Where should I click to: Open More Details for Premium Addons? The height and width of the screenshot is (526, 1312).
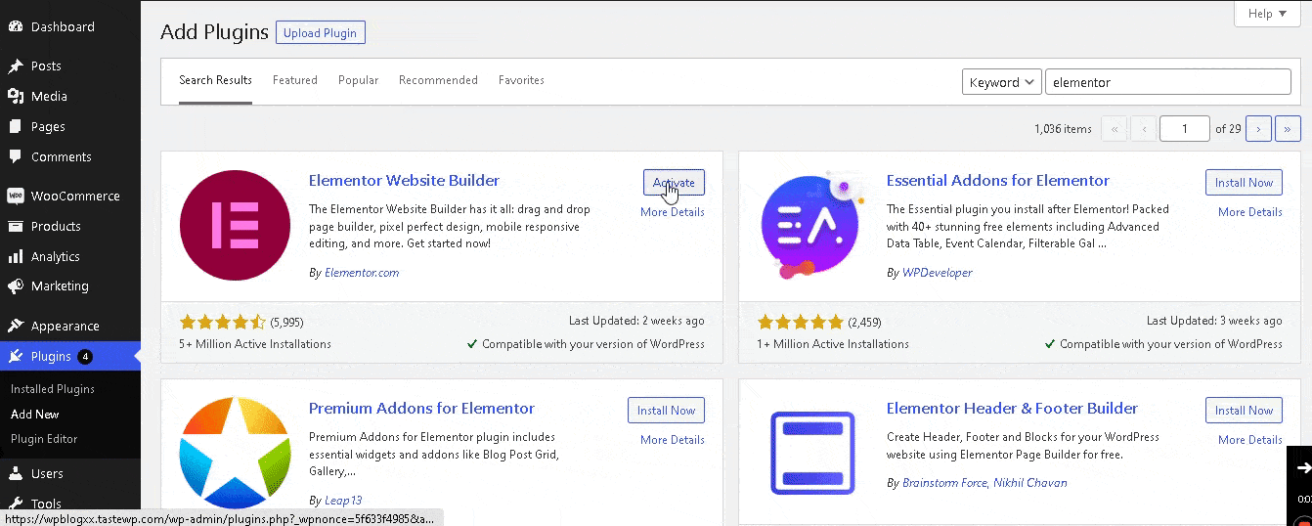point(673,440)
